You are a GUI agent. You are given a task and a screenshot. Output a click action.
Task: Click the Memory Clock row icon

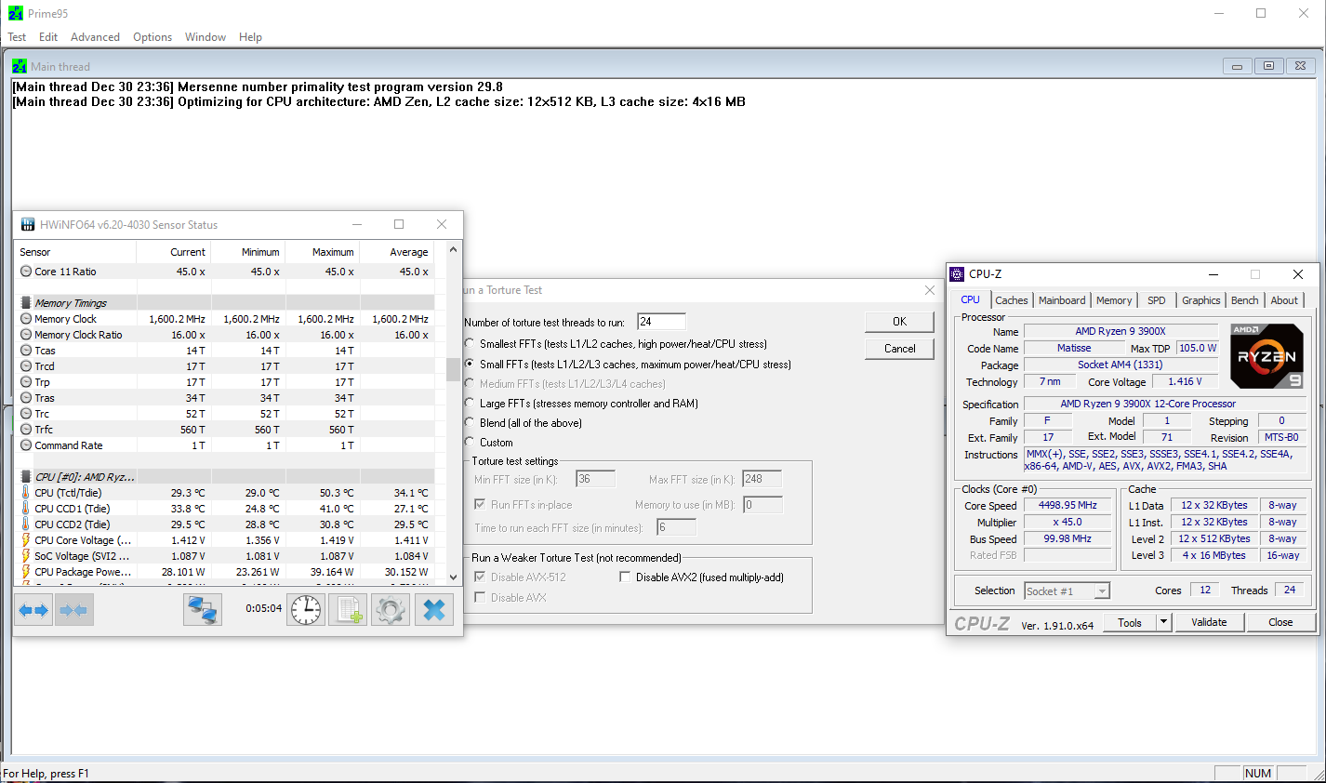[26, 319]
